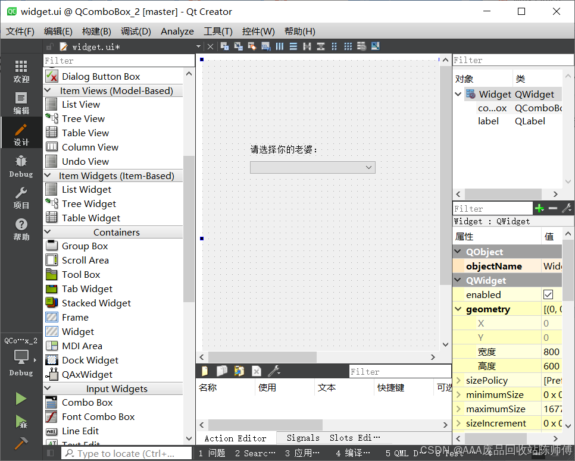Apply Form Layout tool
The height and width of the screenshot is (461, 575).
pos(335,46)
